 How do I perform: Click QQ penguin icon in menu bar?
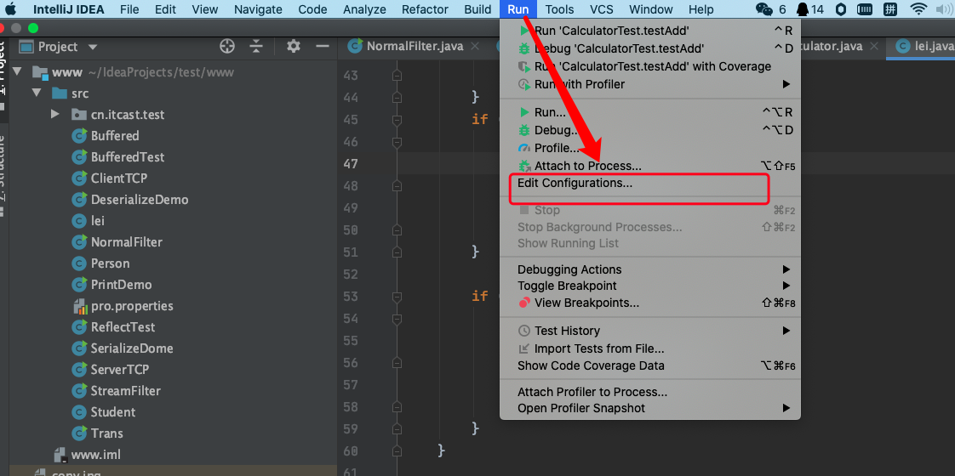tap(803, 9)
